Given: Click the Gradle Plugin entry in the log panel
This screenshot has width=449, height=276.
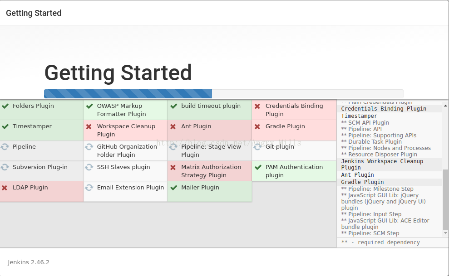Looking at the screenshot, I should click(362, 182).
